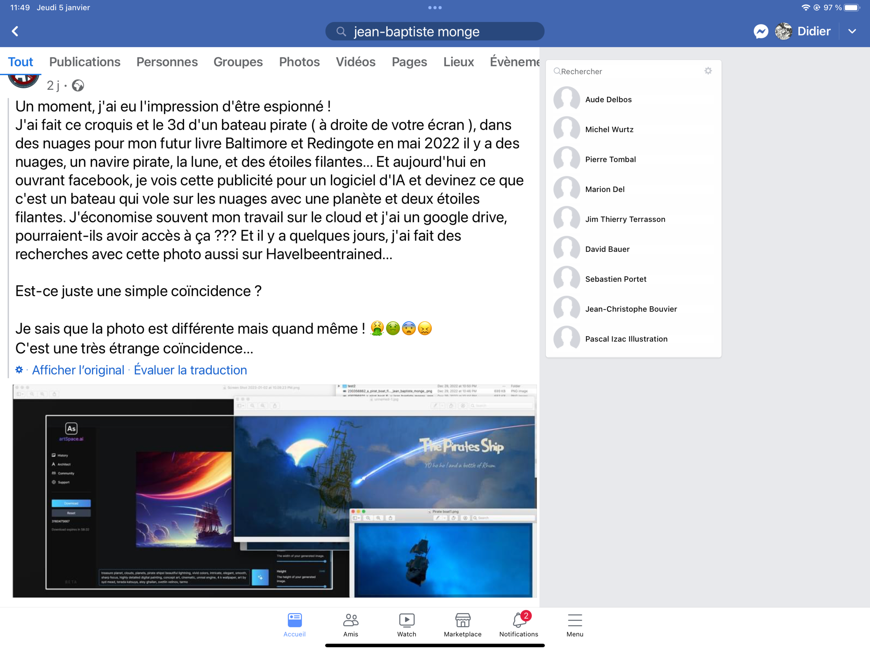Open the pirate ship screenshot image
Image resolution: width=870 pixels, height=652 pixels.
point(275,491)
